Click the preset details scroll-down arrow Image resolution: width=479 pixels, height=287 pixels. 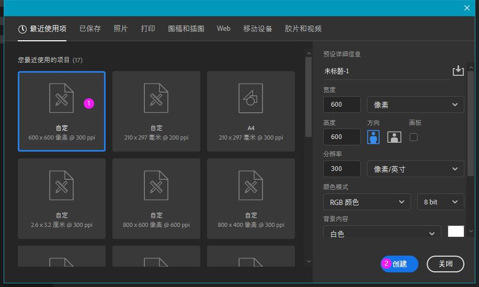click(x=471, y=232)
